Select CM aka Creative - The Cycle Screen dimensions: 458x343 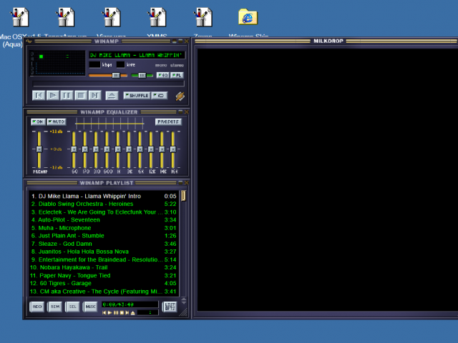point(104,292)
